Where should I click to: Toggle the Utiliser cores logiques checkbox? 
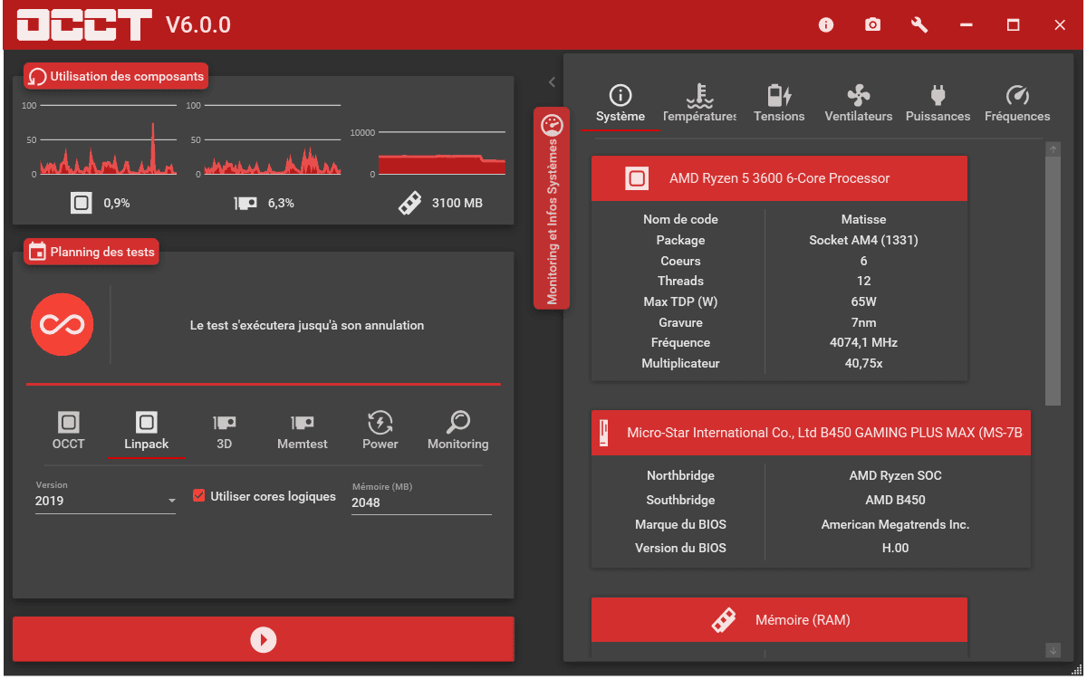pos(199,496)
